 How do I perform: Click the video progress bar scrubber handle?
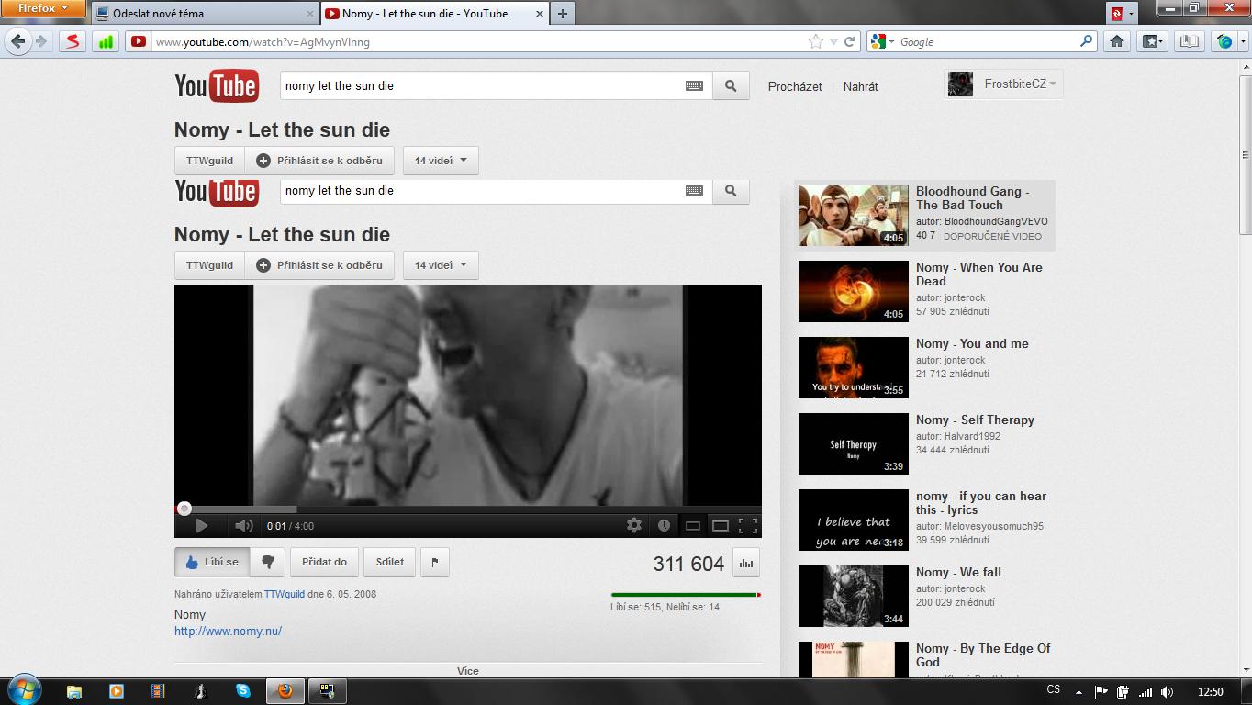pyautogui.click(x=184, y=509)
